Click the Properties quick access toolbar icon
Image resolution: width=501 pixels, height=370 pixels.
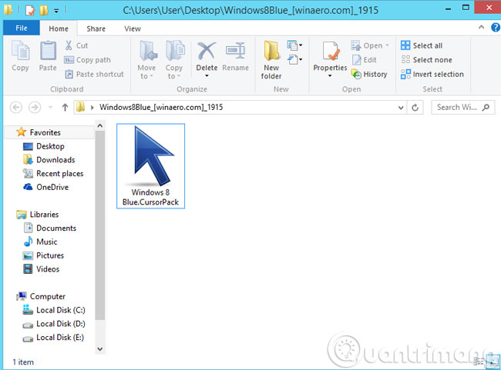point(30,10)
